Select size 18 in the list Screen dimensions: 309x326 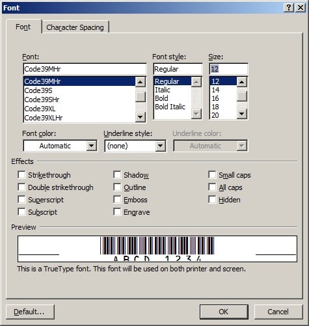223,107
